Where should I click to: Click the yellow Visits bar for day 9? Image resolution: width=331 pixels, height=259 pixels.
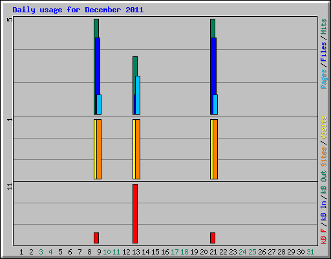[x=95, y=149]
